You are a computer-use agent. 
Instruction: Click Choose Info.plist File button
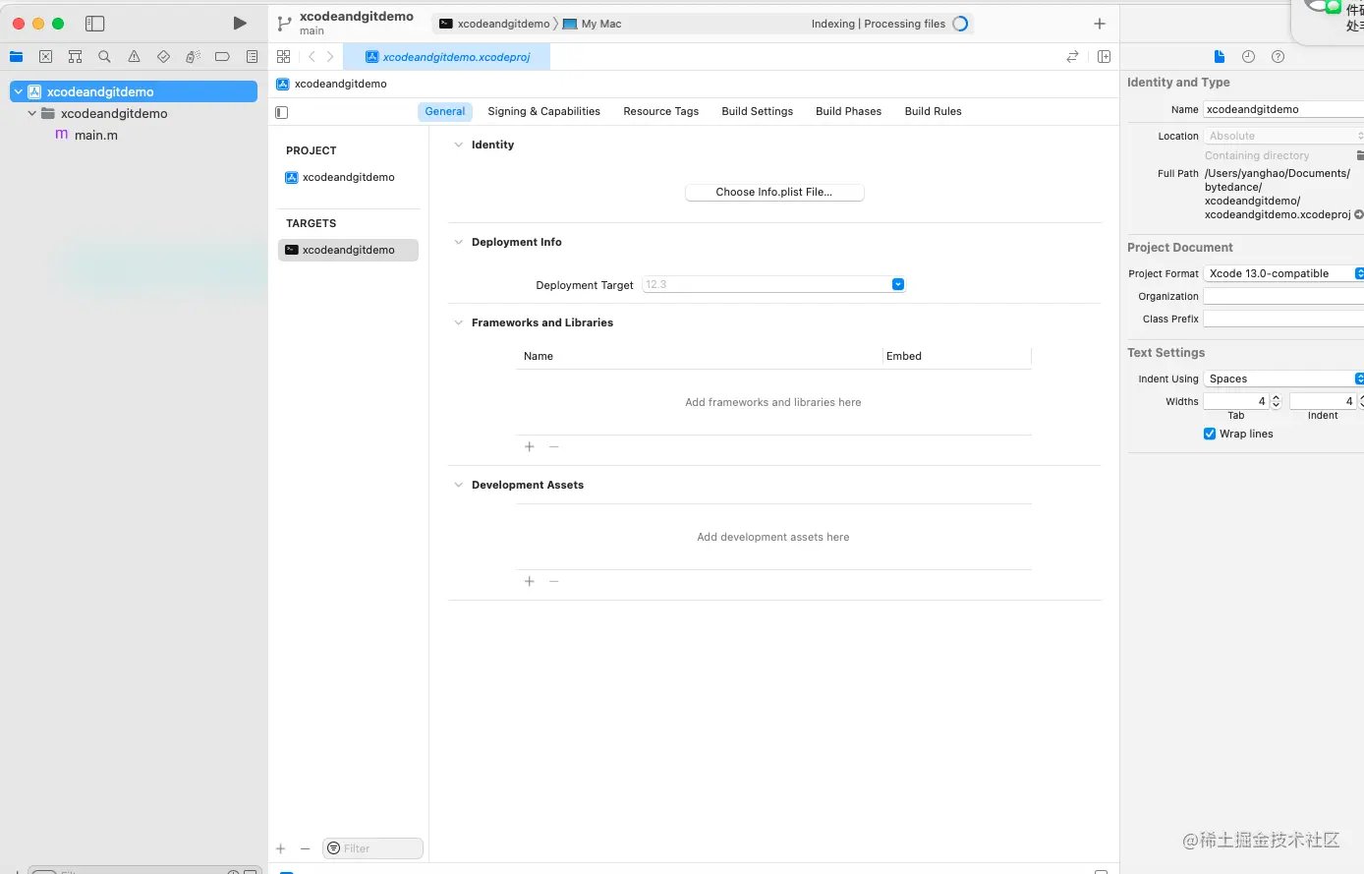click(x=774, y=192)
